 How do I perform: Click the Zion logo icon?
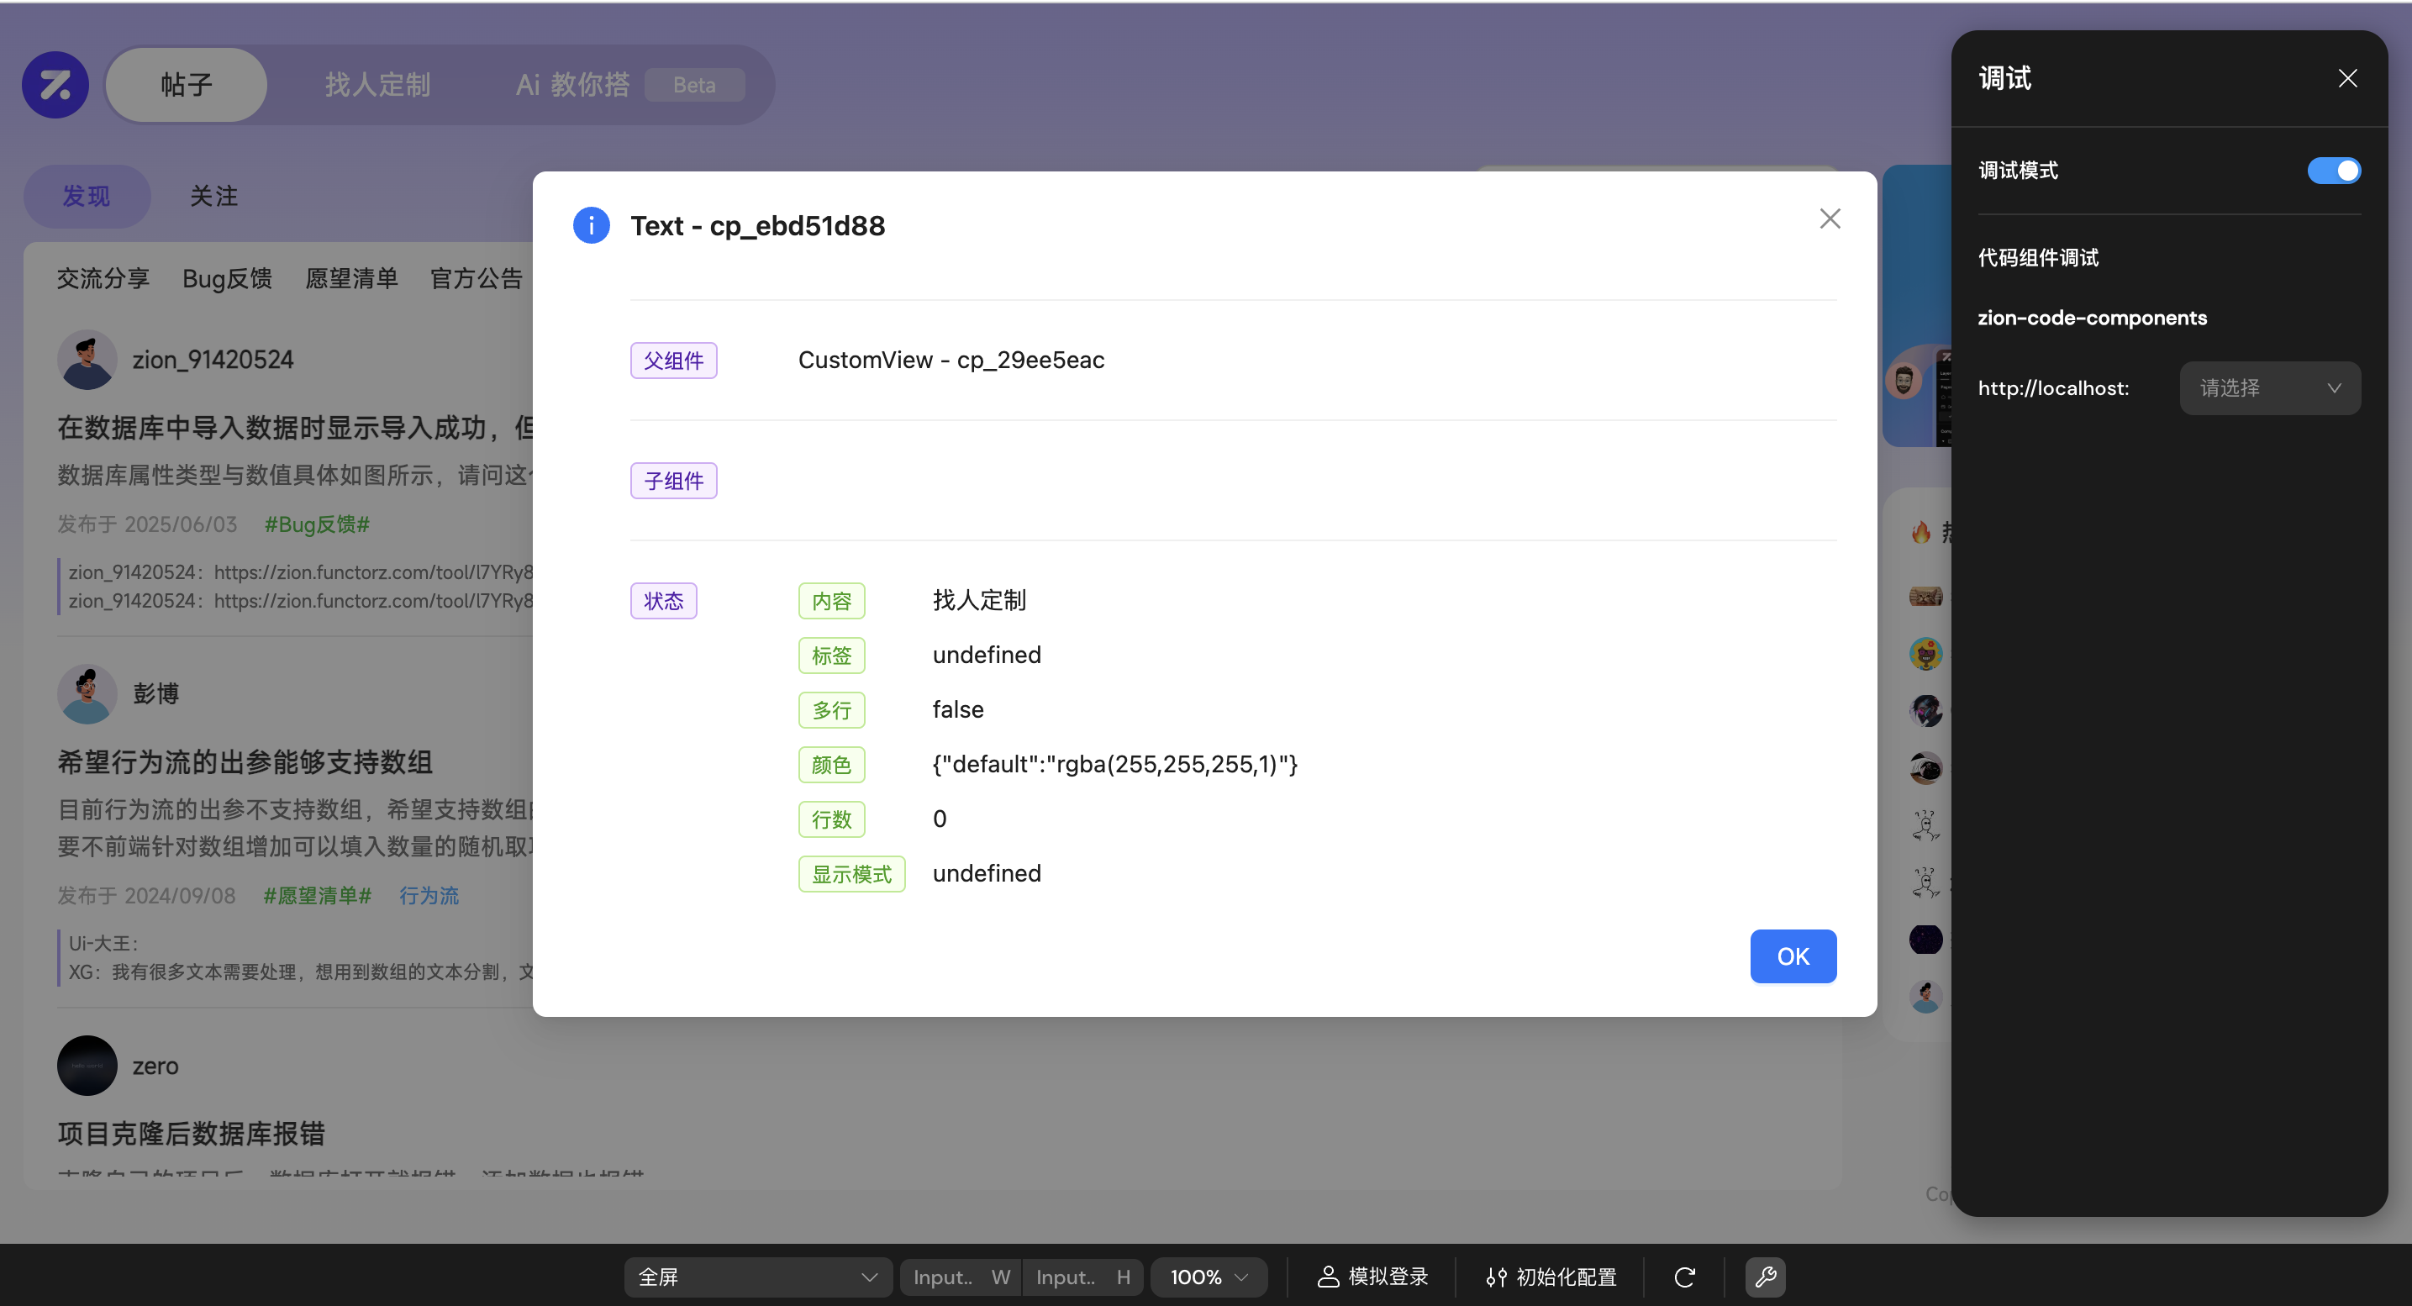pos(55,84)
